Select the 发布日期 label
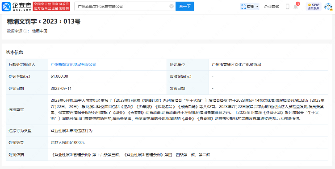 [177, 89]
